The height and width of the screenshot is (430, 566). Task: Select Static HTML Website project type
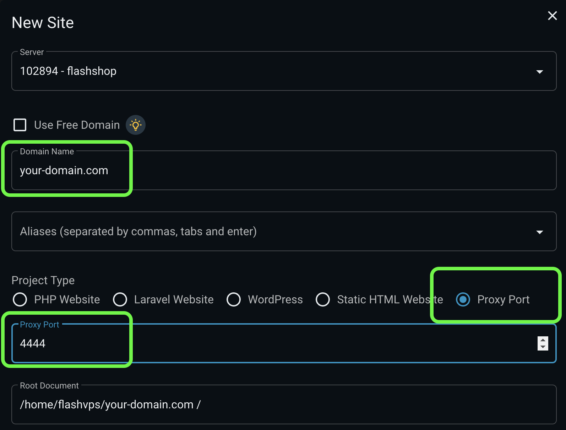click(x=323, y=299)
